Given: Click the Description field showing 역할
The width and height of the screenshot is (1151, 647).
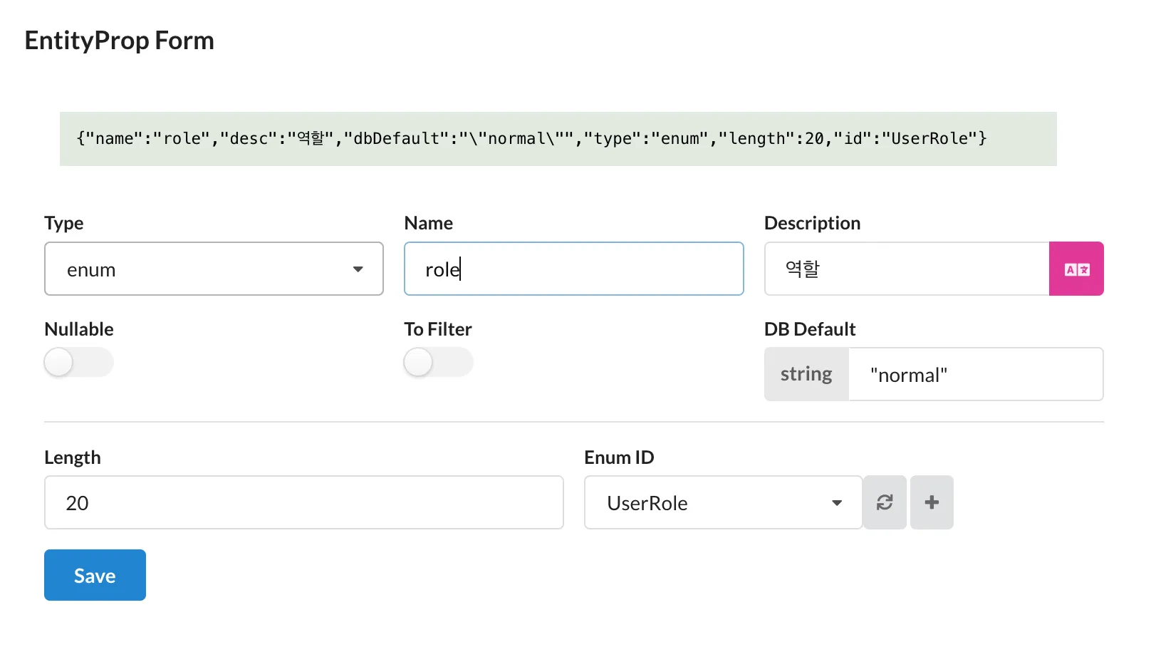Looking at the screenshot, I should (905, 269).
